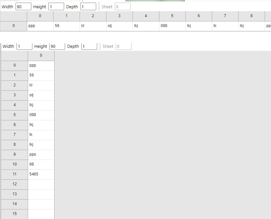Screen dimensions: 271x219
Task: Click the Width field in the lower grid
Action: tap(24, 47)
